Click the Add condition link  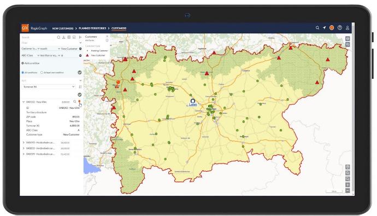pos(31,63)
